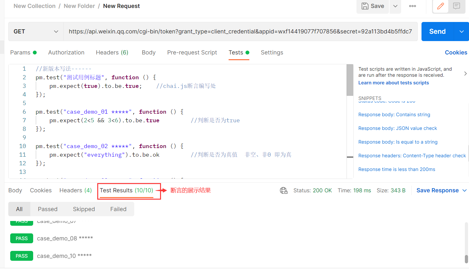This screenshot has width=469, height=270.
Task: Click the Status: 200 OK text
Action: pyautogui.click(x=312, y=190)
